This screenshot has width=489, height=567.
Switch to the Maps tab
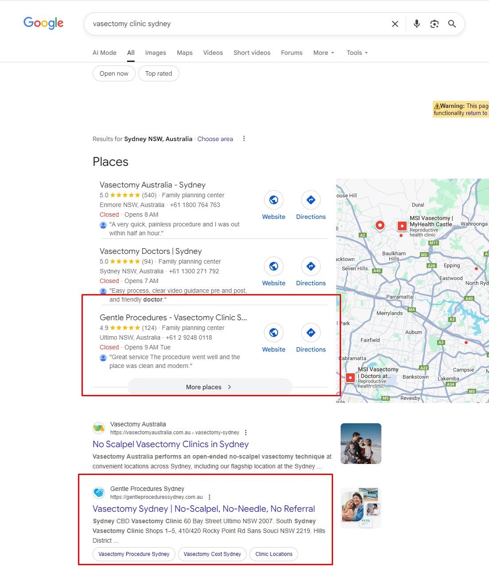(x=185, y=53)
